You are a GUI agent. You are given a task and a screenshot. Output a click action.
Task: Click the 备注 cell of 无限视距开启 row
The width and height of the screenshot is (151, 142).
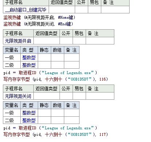[100, 41]
